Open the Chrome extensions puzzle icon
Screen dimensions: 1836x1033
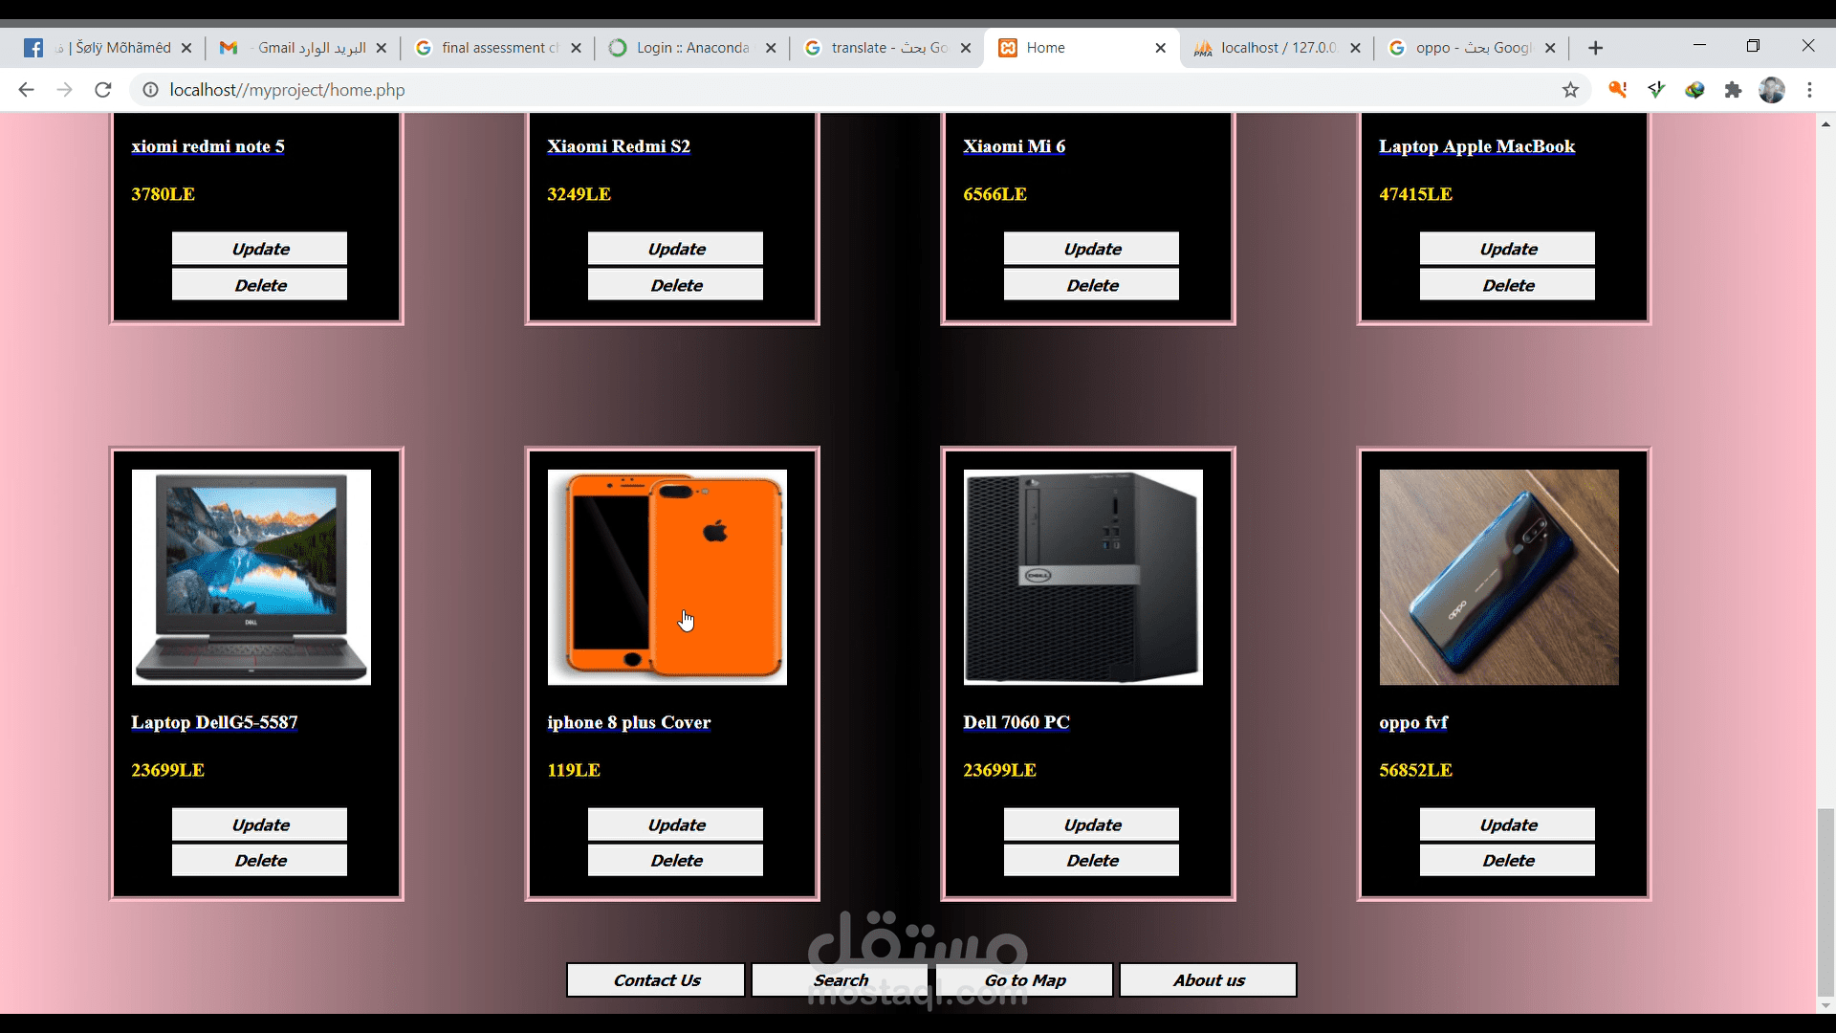click(1733, 90)
